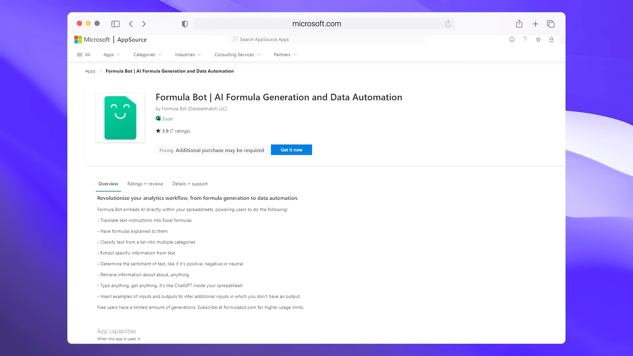This screenshot has width=633, height=356.
Task: Click the help question mark icon
Action: coord(525,39)
